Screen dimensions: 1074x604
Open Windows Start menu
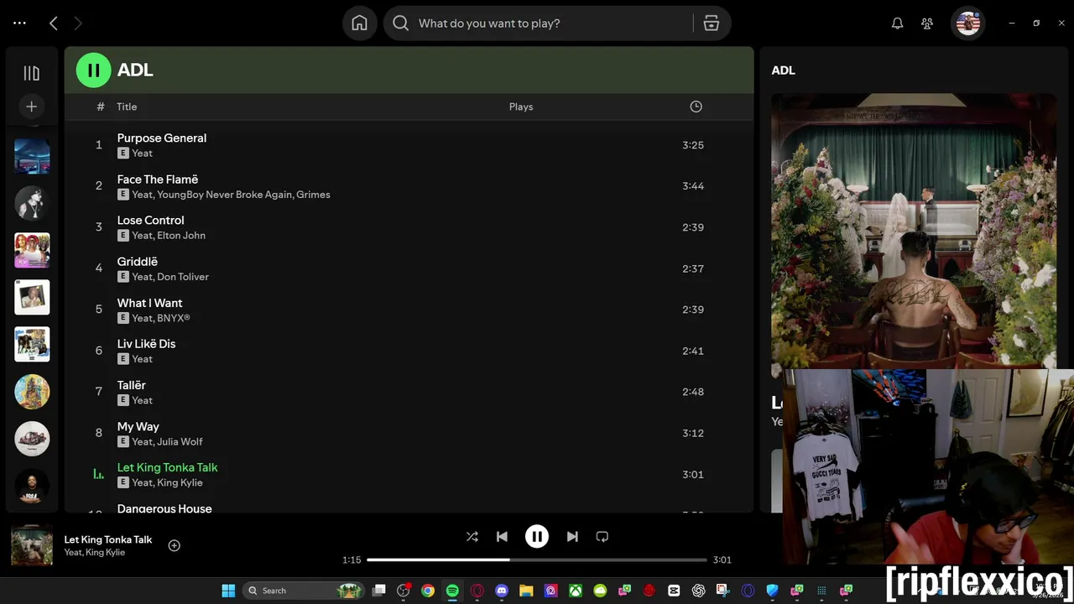[228, 591]
